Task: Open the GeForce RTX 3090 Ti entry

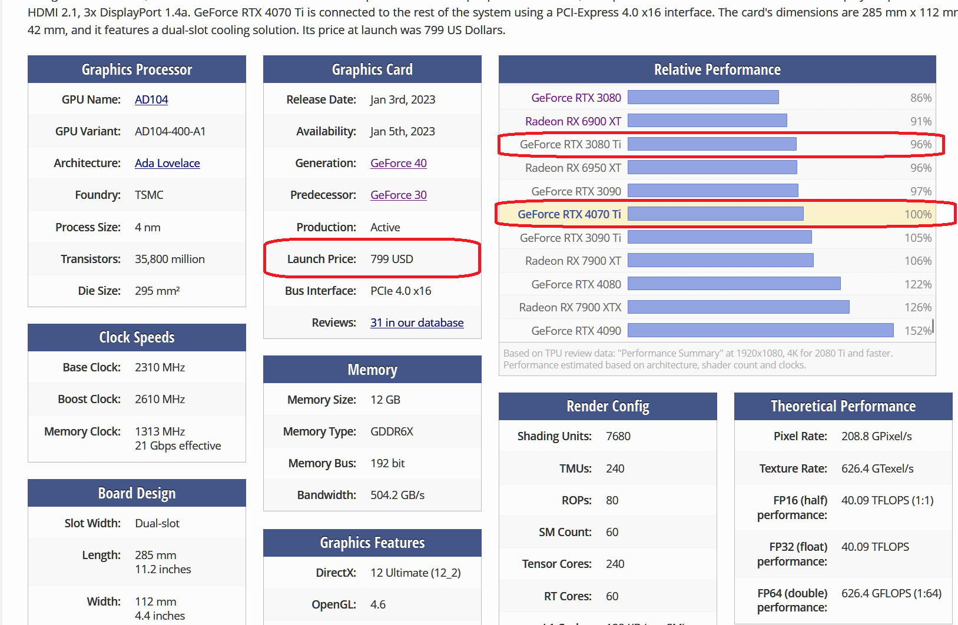Action: 571,238
